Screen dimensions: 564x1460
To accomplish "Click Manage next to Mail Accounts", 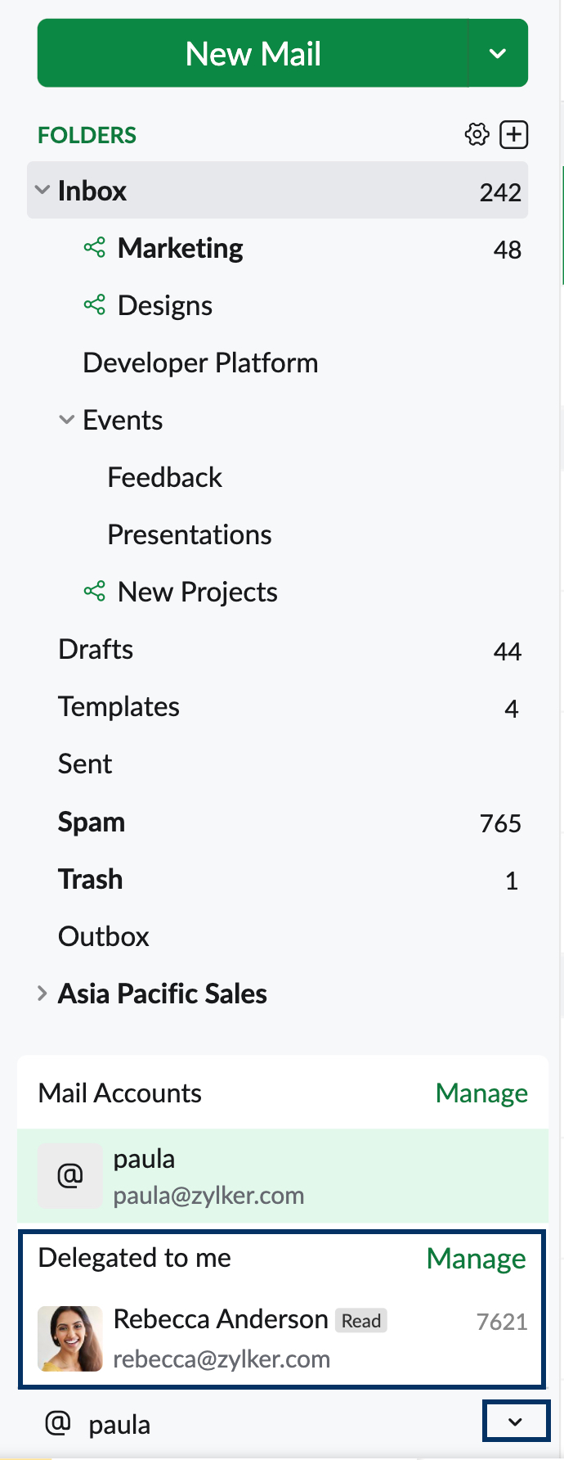I will [x=481, y=1093].
